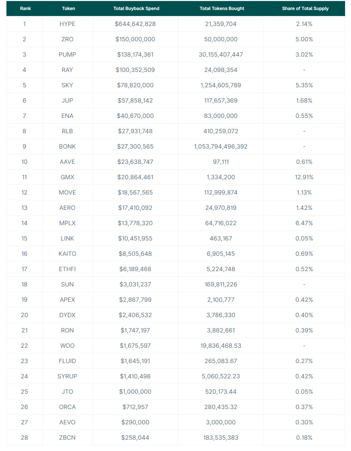The height and width of the screenshot is (451, 351).
Task: Click the Rank column header
Action: click(25, 9)
